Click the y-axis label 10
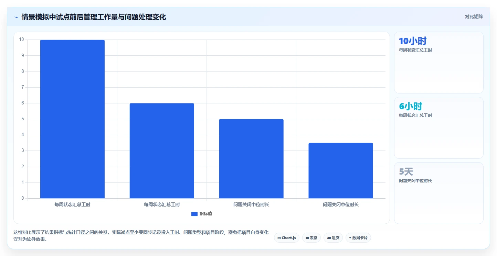497x256 pixels. click(x=22, y=40)
